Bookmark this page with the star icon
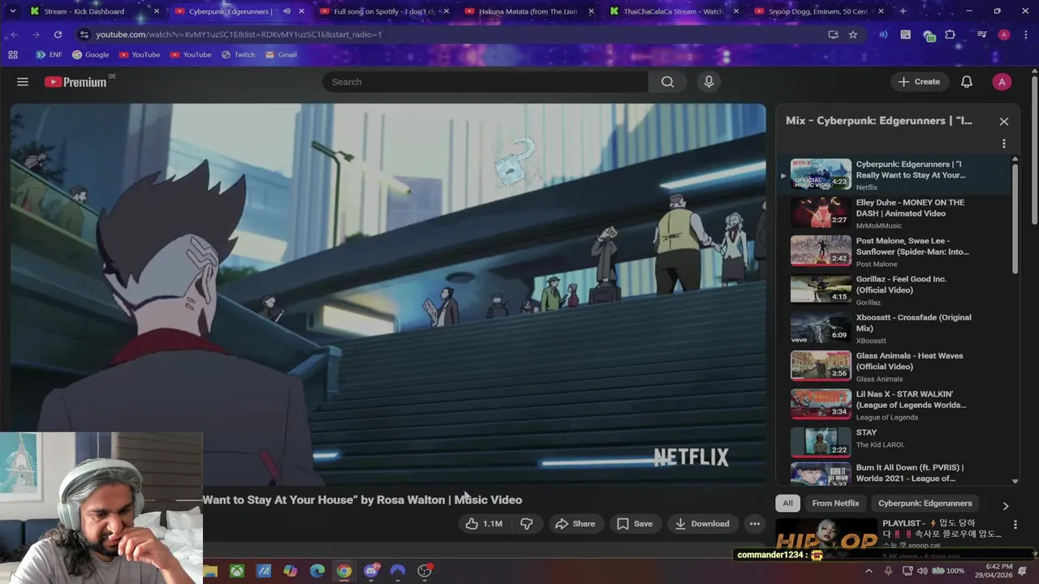Viewport: 1039px width, 584px height. click(x=853, y=35)
